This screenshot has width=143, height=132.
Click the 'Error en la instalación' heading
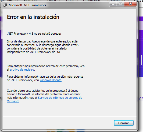tap(33, 17)
